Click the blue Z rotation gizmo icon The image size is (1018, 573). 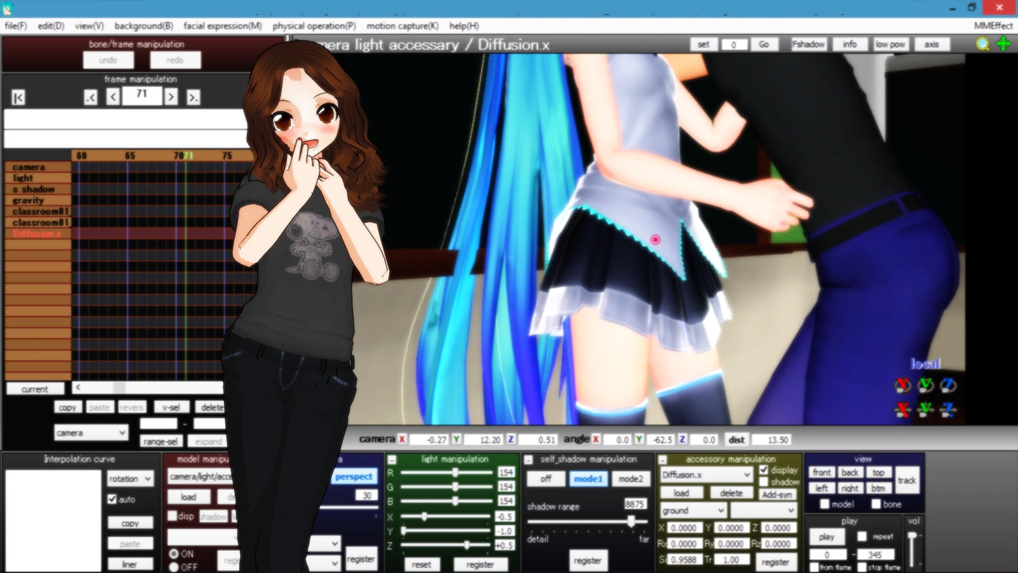(948, 385)
